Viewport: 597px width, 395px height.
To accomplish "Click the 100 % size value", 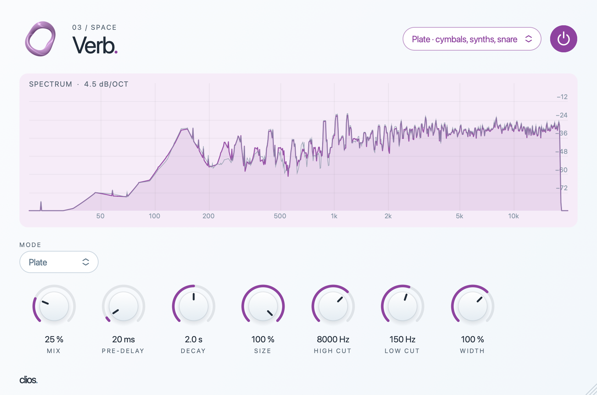I will [263, 339].
